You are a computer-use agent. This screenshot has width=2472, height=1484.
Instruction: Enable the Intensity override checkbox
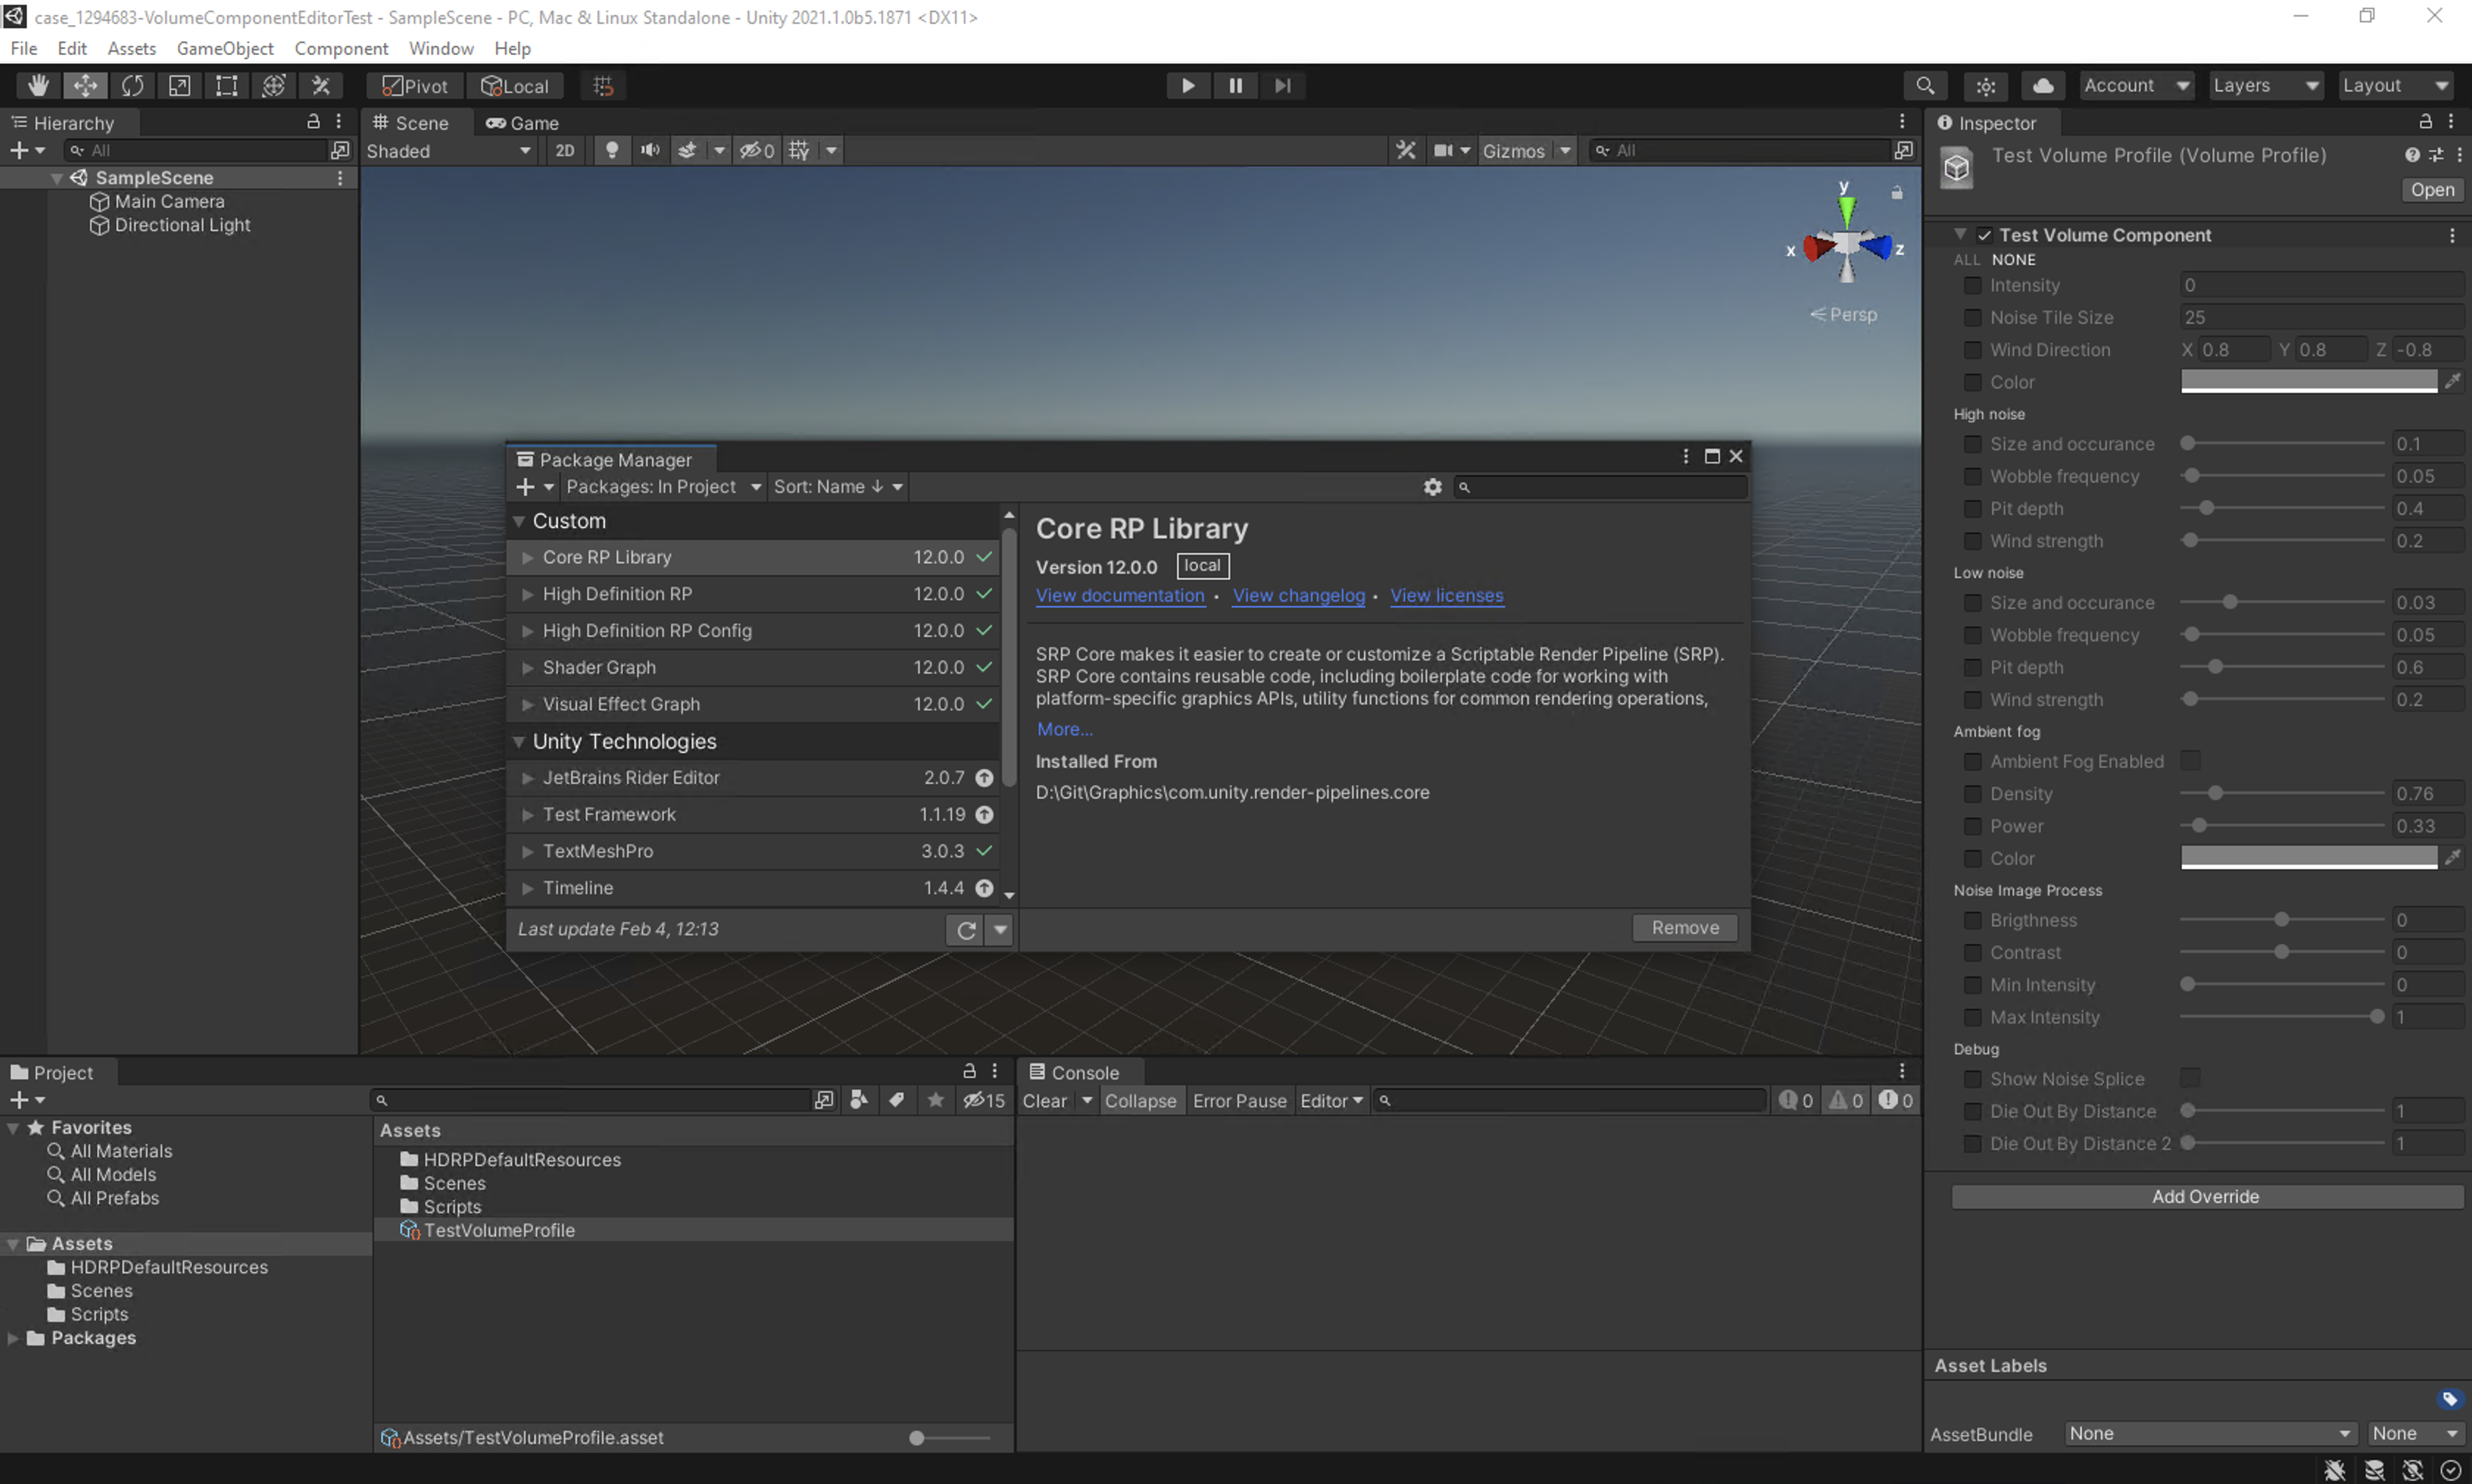click(1972, 285)
